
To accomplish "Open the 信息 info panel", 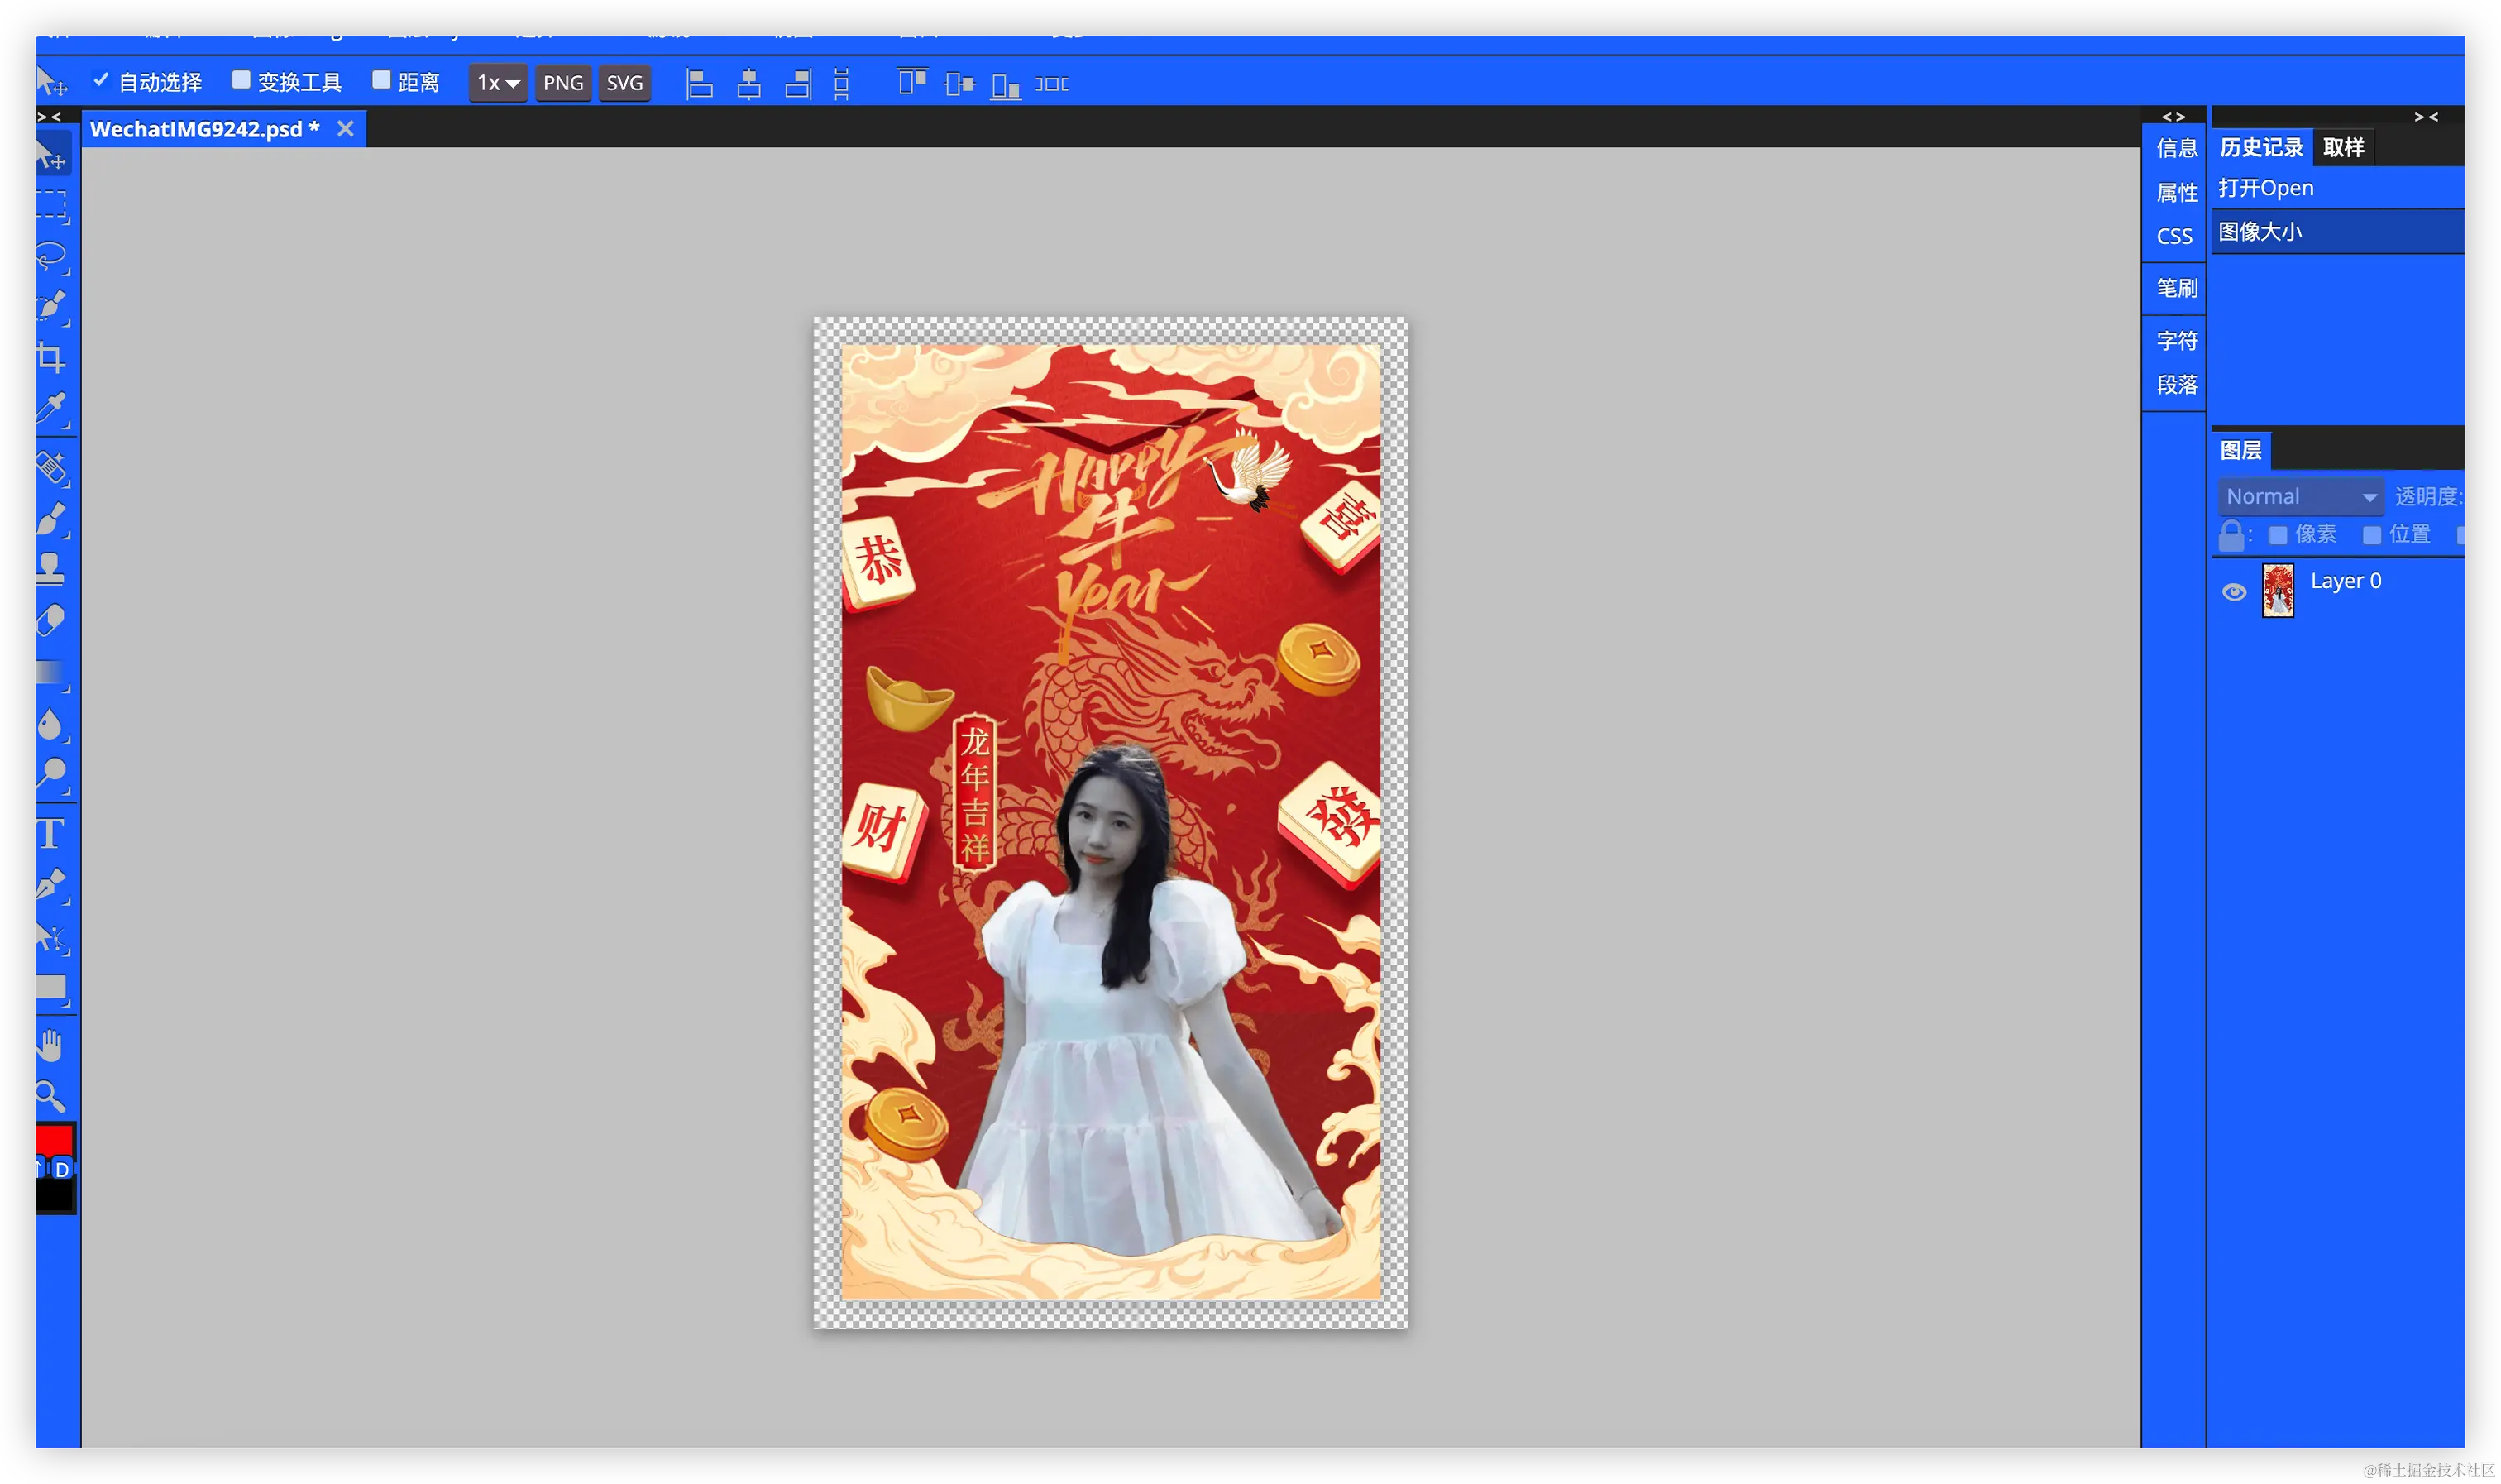I will 2176,149.
